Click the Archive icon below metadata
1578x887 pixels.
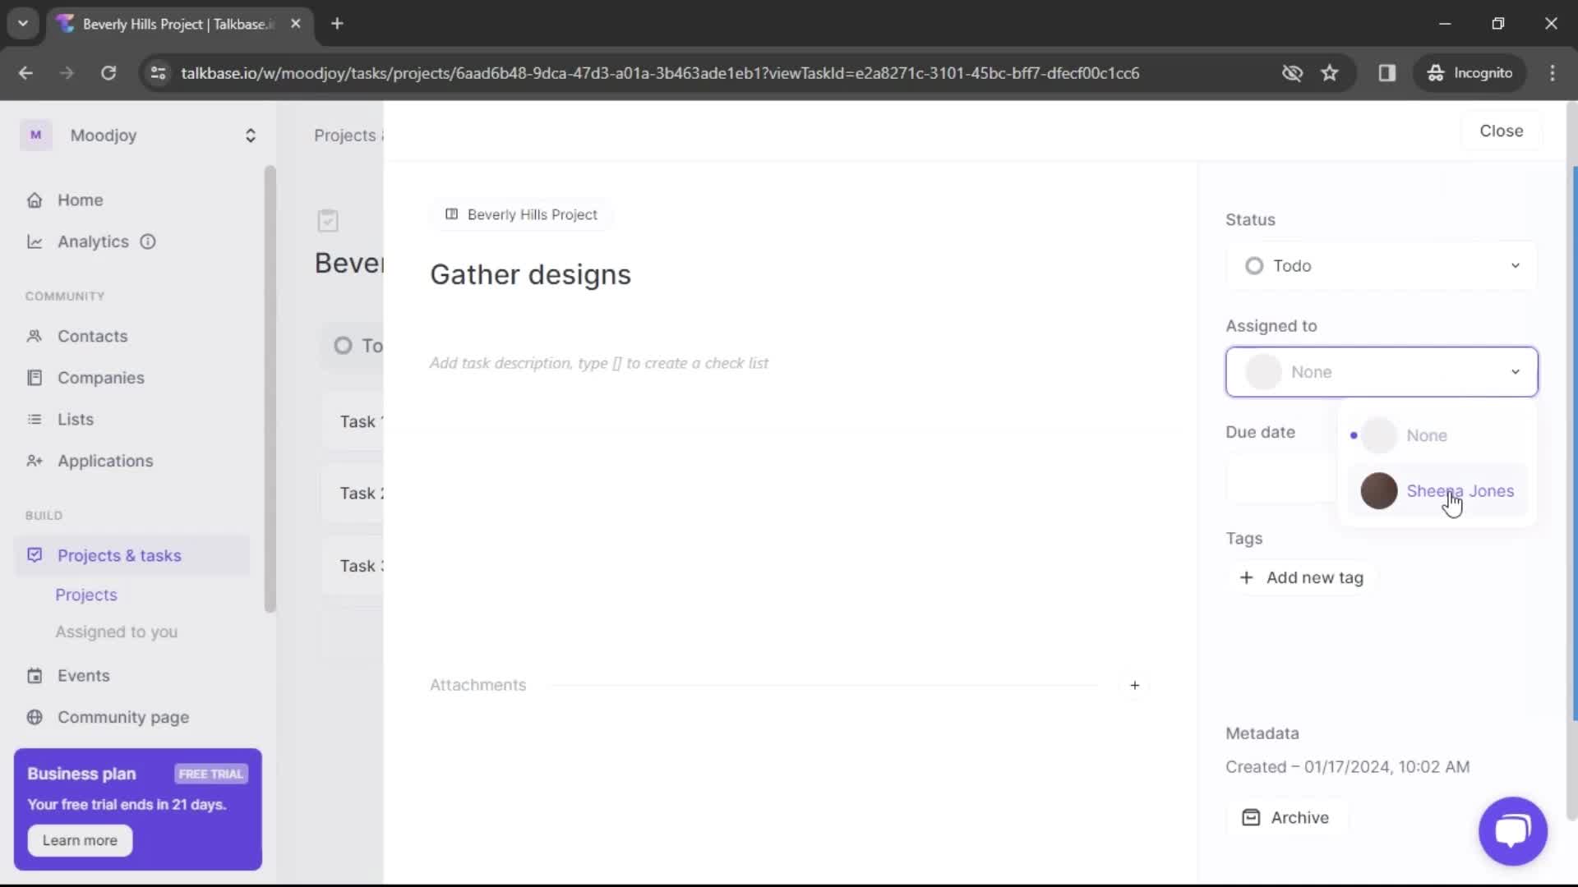coord(1251,816)
